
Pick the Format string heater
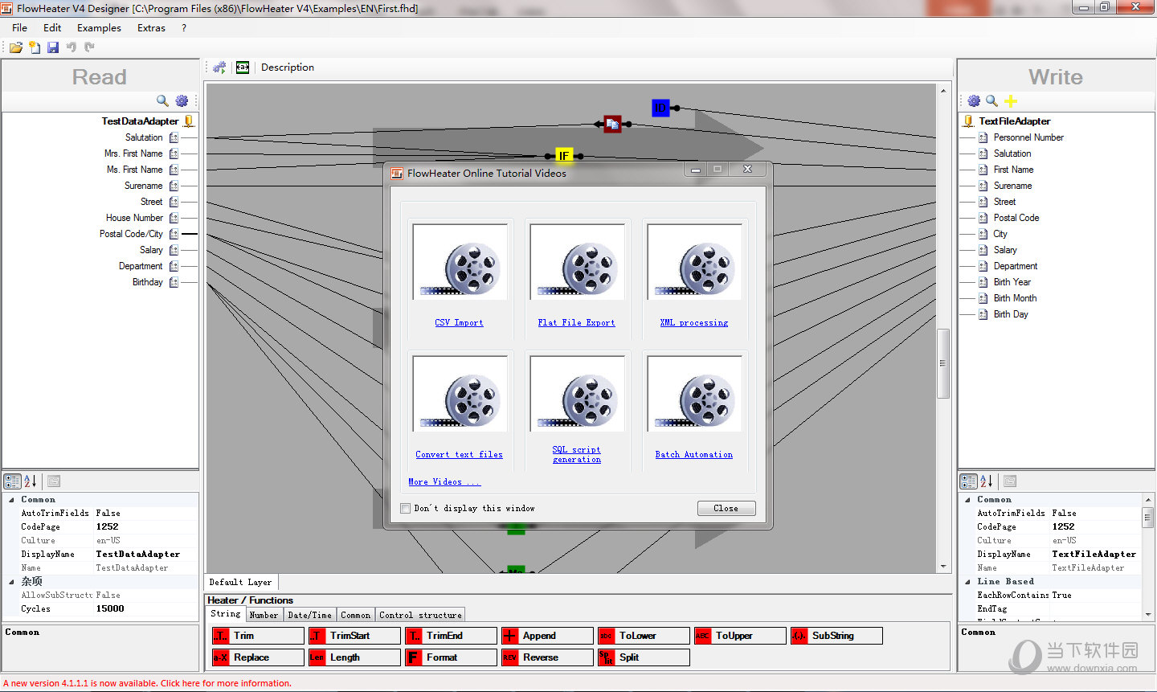[451, 657]
